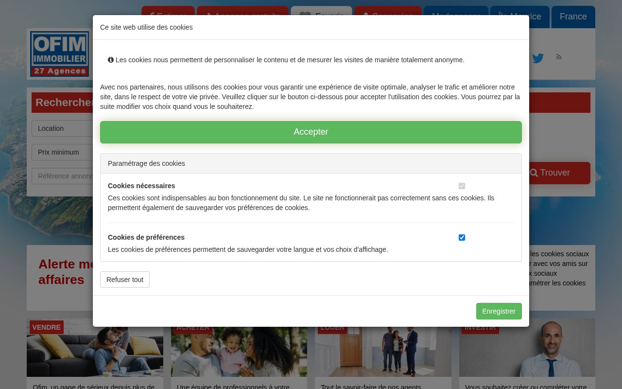
Task: Open the ACHETER family thumbnail
Action: 239,351
